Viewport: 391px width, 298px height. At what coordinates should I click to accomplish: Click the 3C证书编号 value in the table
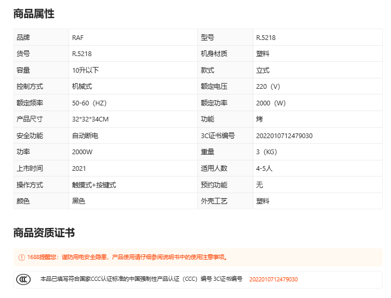pos(284,136)
